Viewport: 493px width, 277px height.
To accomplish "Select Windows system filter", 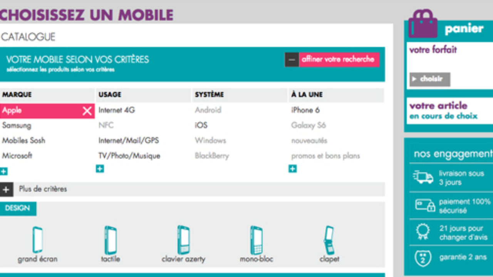I will click(x=210, y=140).
